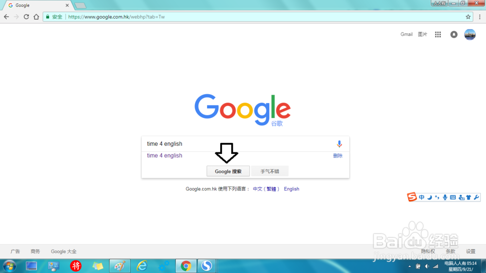Open the blue gears taskbar icon
This screenshot has height=273, width=486.
(164, 266)
